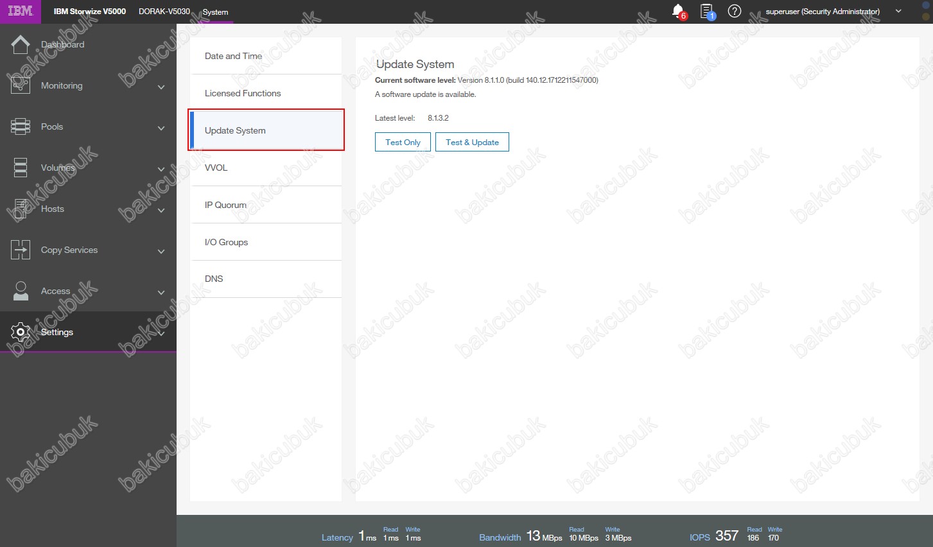Select the Update System menu item
This screenshot has width=933, height=547.
[266, 130]
